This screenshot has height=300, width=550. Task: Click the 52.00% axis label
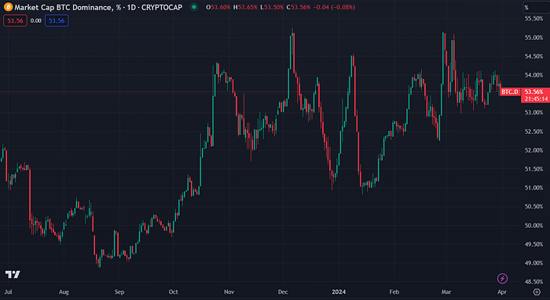click(x=533, y=150)
